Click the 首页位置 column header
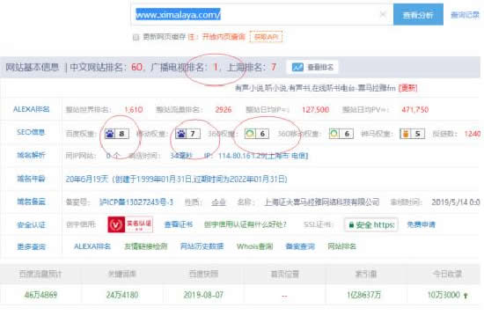This screenshot has height=323, width=484. pyautogui.click(x=285, y=274)
